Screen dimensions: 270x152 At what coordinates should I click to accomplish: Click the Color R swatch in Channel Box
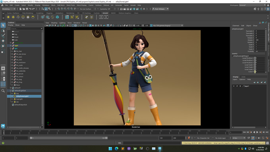pos(255,71)
